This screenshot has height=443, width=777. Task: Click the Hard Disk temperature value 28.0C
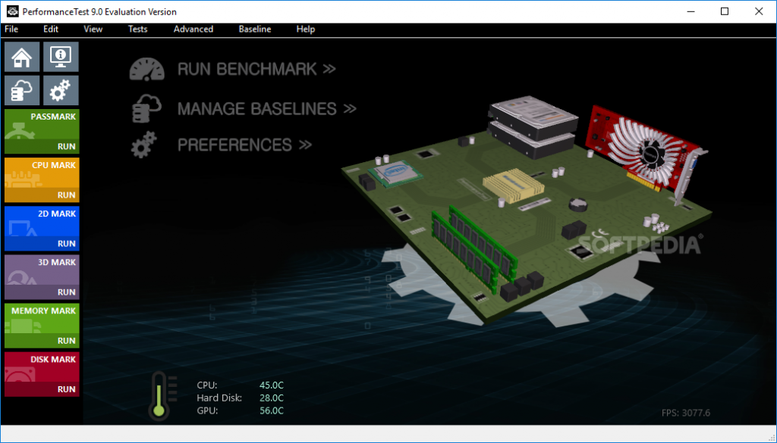(x=272, y=398)
